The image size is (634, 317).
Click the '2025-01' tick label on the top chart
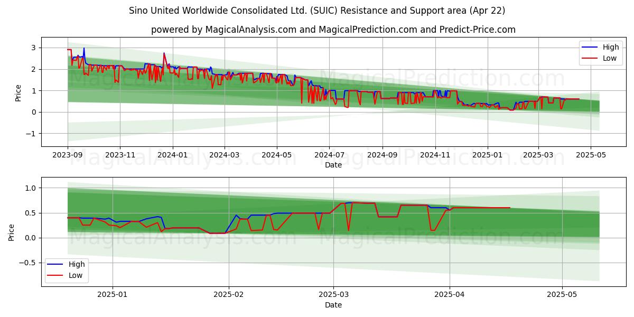coord(487,155)
